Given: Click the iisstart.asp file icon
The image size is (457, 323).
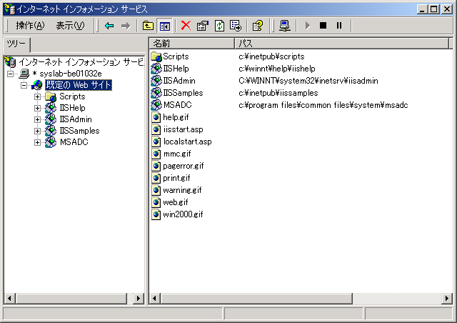Looking at the screenshot, I should [156, 129].
